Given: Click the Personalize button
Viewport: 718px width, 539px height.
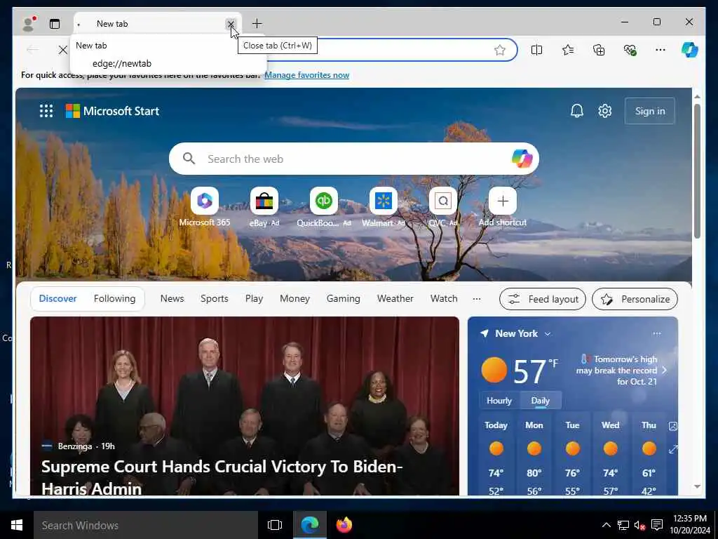Looking at the screenshot, I should (x=635, y=299).
